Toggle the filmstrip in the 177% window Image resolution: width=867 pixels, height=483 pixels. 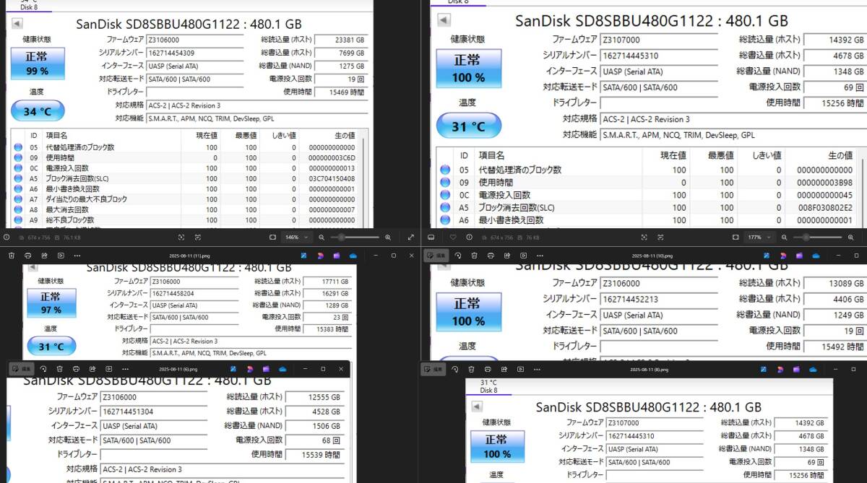(431, 237)
